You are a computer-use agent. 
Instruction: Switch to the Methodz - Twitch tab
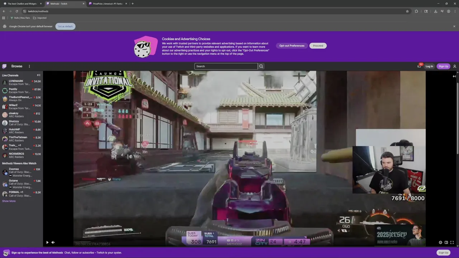click(x=66, y=4)
